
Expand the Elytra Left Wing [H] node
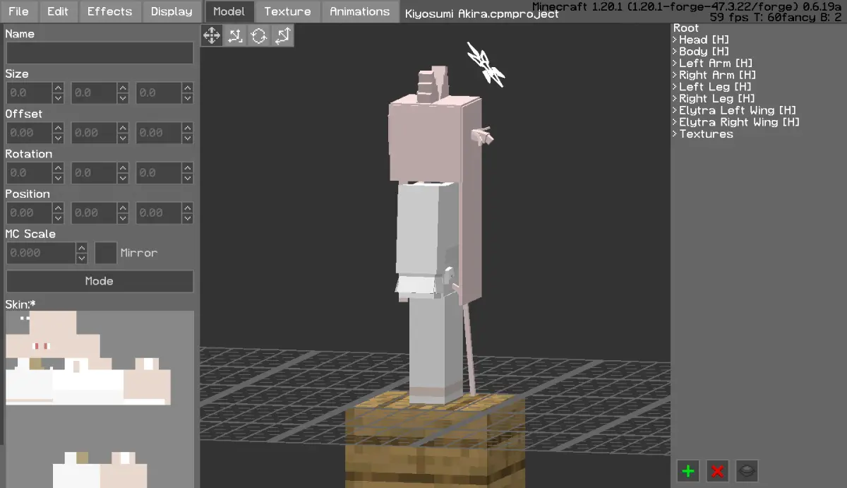click(675, 110)
